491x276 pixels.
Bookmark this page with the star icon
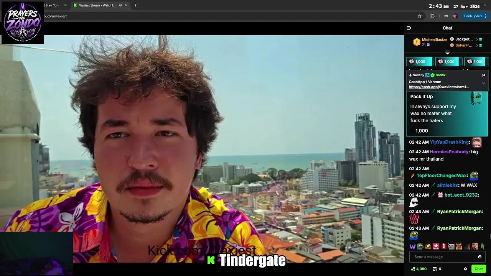coord(420,16)
